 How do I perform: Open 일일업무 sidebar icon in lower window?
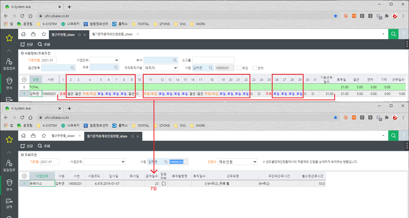pyautogui.click(x=9, y=166)
